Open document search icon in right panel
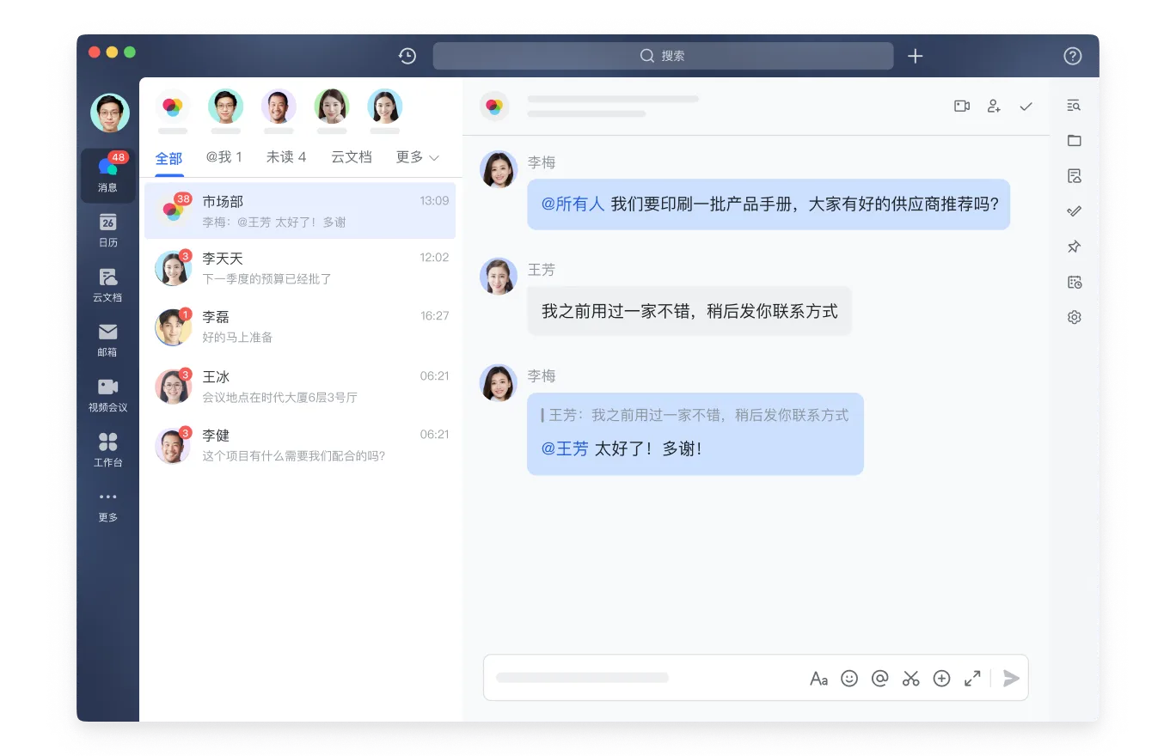 (x=1074, y=176)
